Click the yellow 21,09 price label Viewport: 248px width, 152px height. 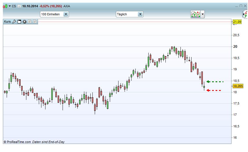pyautogui.click(x=237, y=22)
